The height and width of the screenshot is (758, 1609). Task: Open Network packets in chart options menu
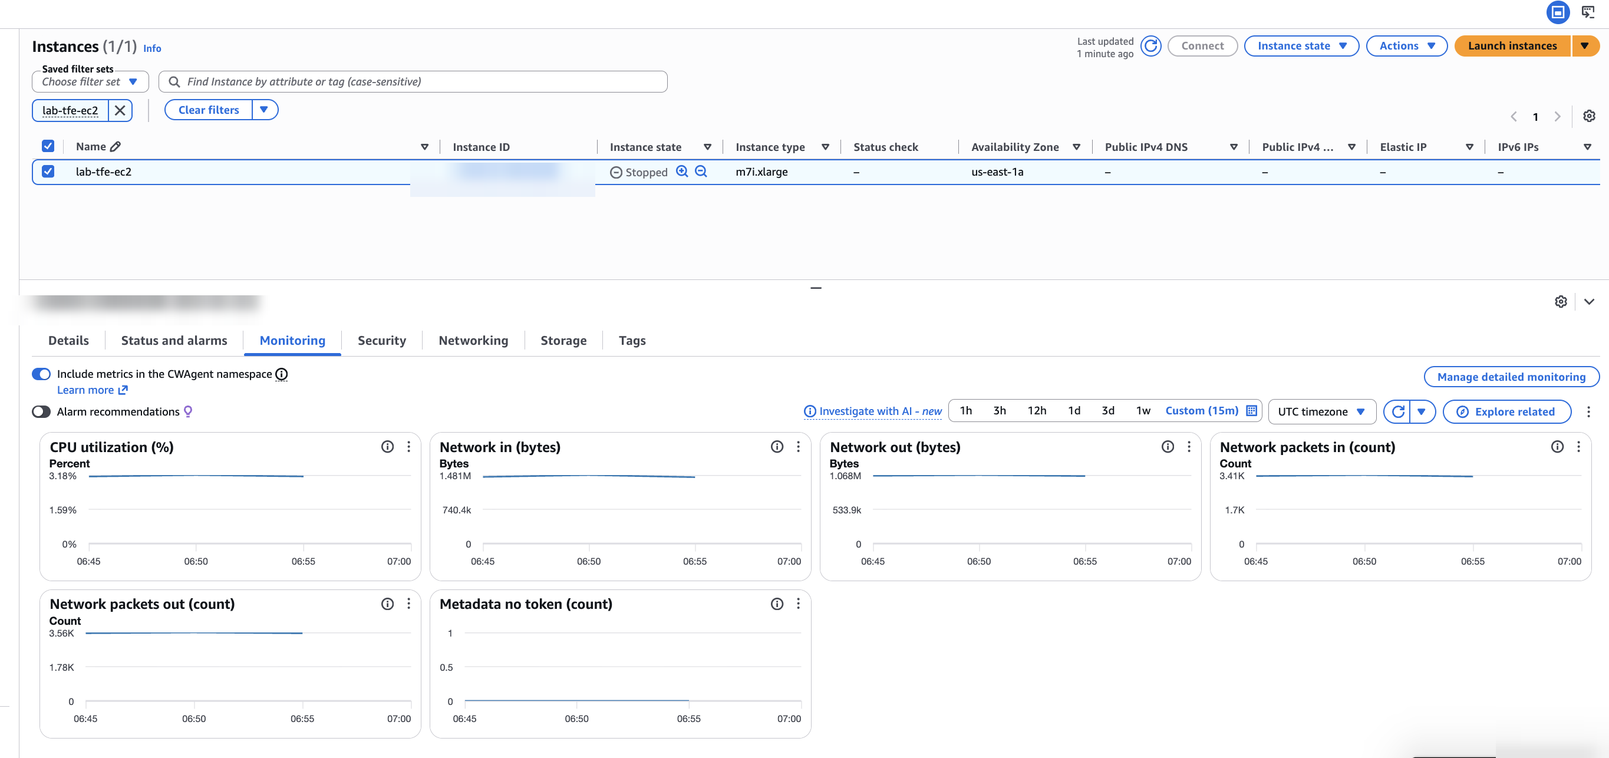[x=1578, y=447]
